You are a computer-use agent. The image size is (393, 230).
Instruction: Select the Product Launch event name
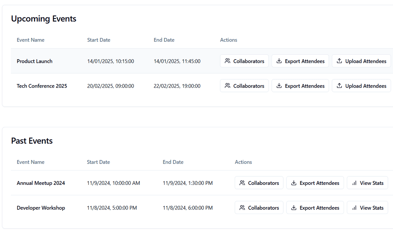(x=34, y=61)
